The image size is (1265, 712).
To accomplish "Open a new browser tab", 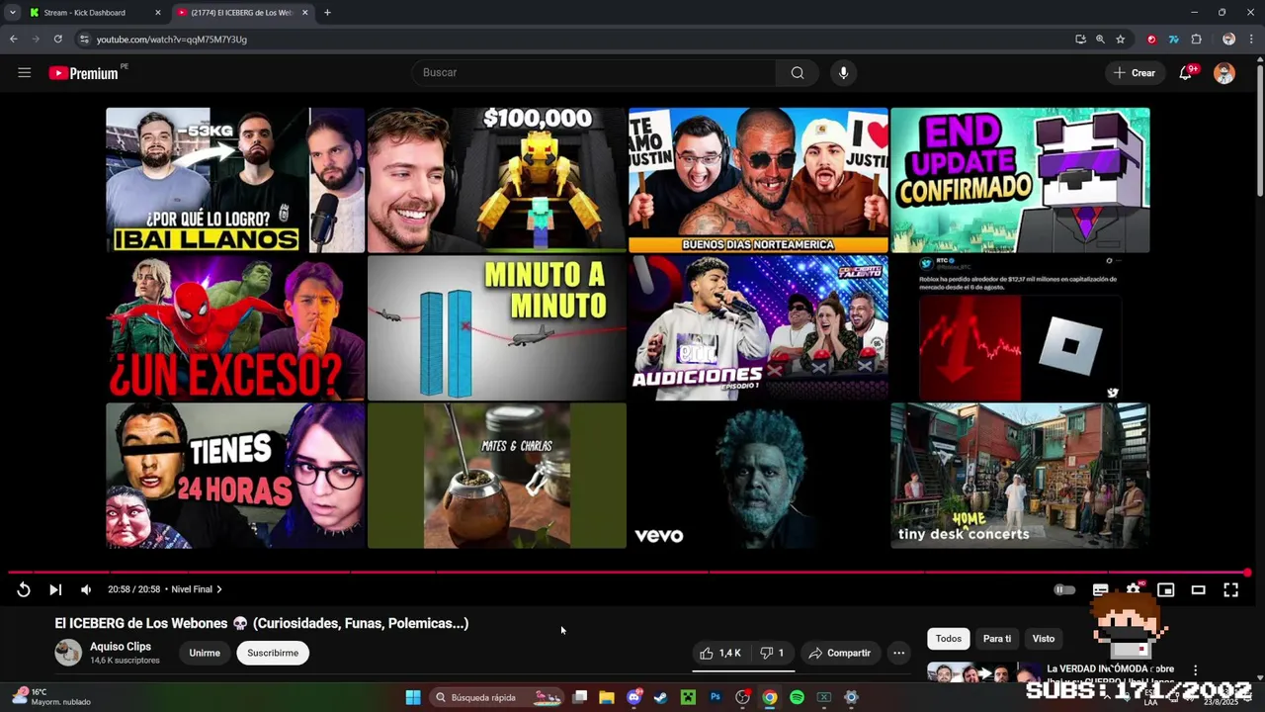I will point(327,13).
